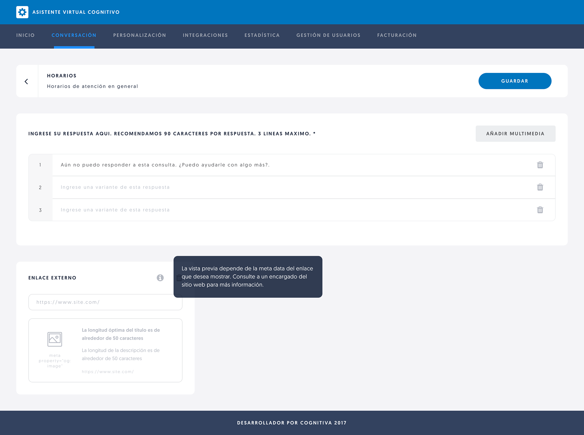Click the gear logo icon in header

(x=22, y=12)
